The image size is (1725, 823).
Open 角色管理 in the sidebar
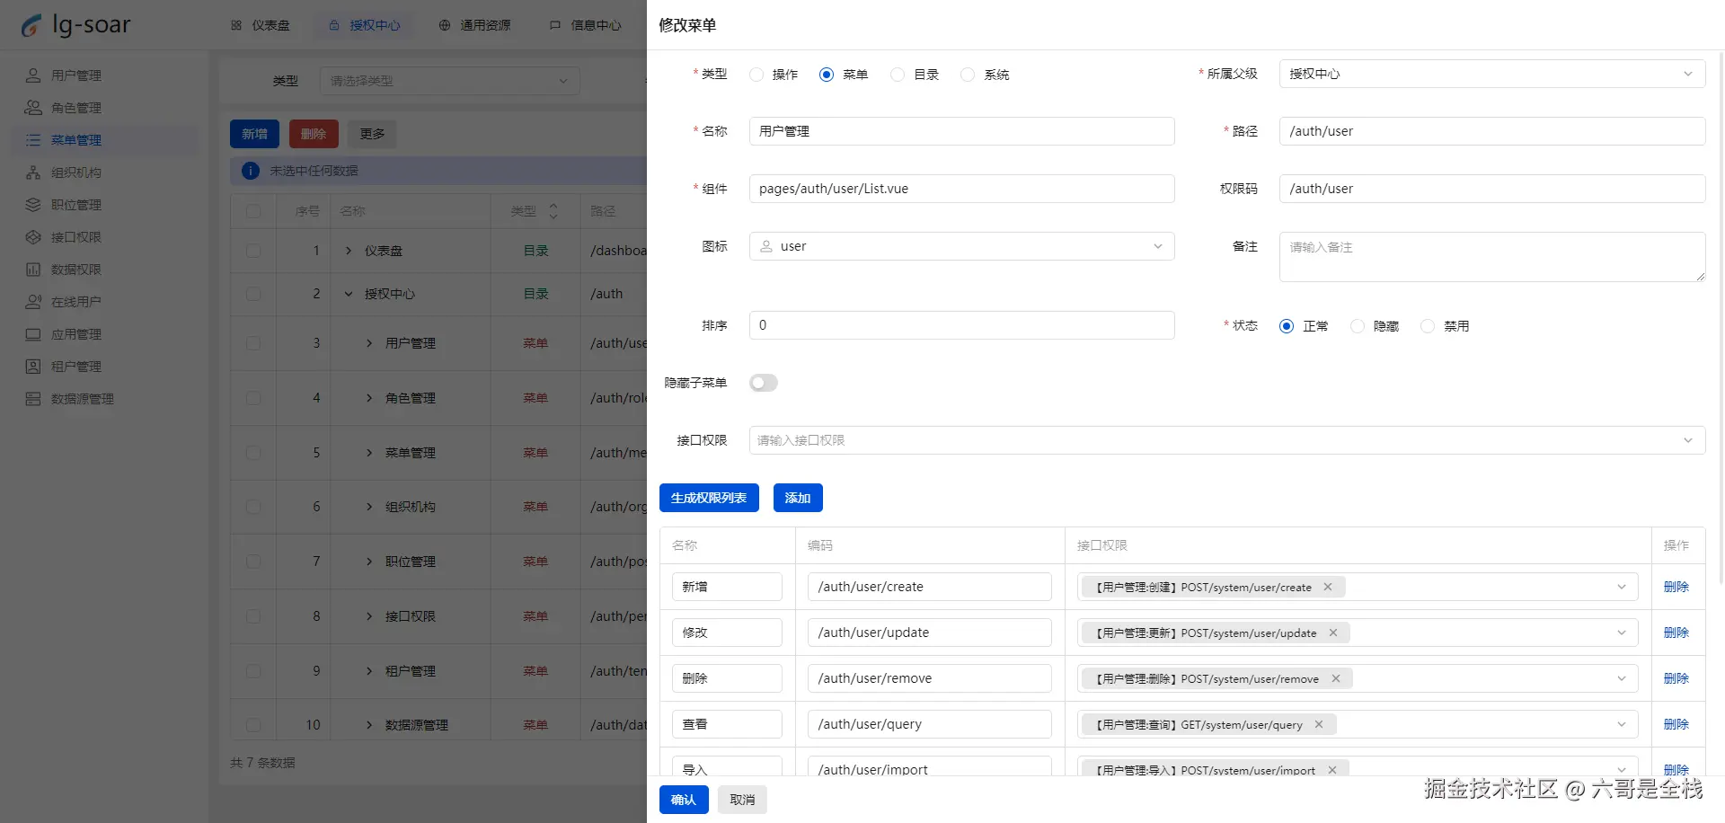[104, 108]
